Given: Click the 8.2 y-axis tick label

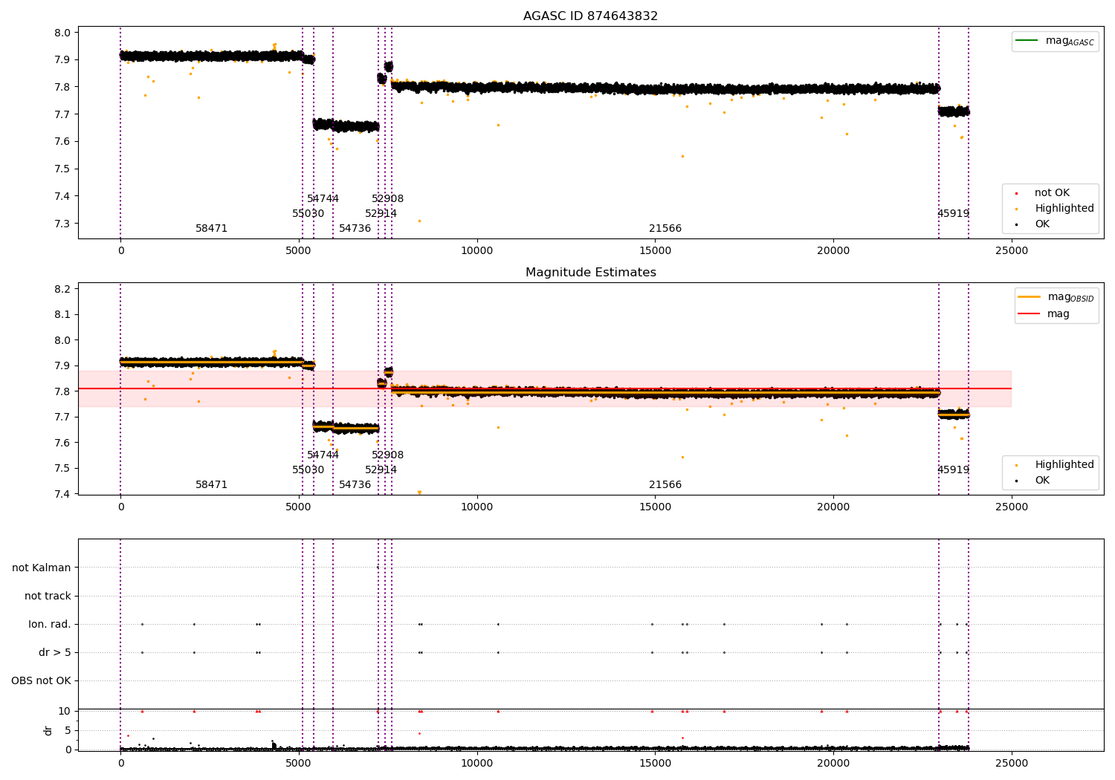Looking at the screenshot, I should tap(62, 289).
